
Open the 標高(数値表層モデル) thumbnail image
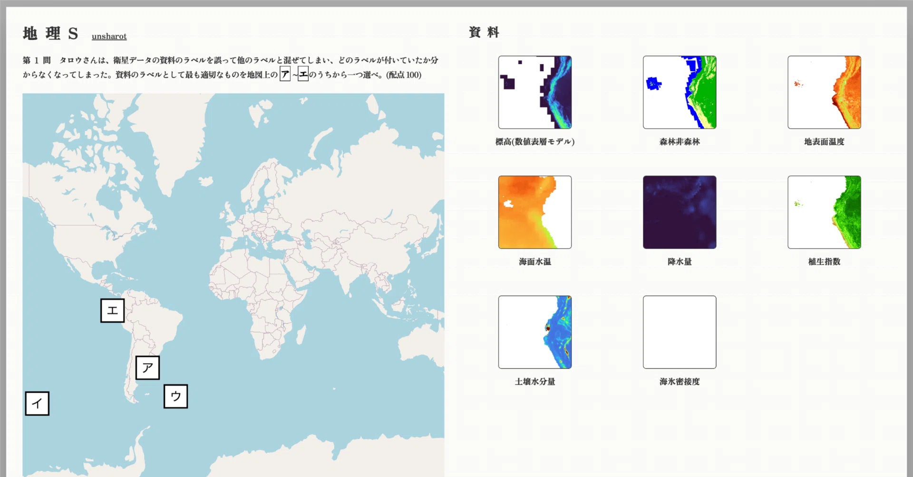click(535, 92)
